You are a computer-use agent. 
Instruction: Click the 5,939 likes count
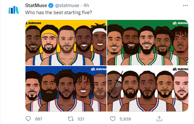(125, 119)
